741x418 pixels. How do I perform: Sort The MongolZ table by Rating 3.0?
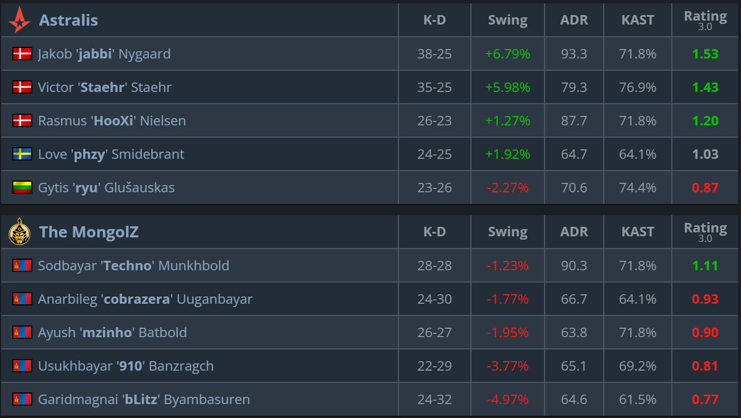coord(705,232)
